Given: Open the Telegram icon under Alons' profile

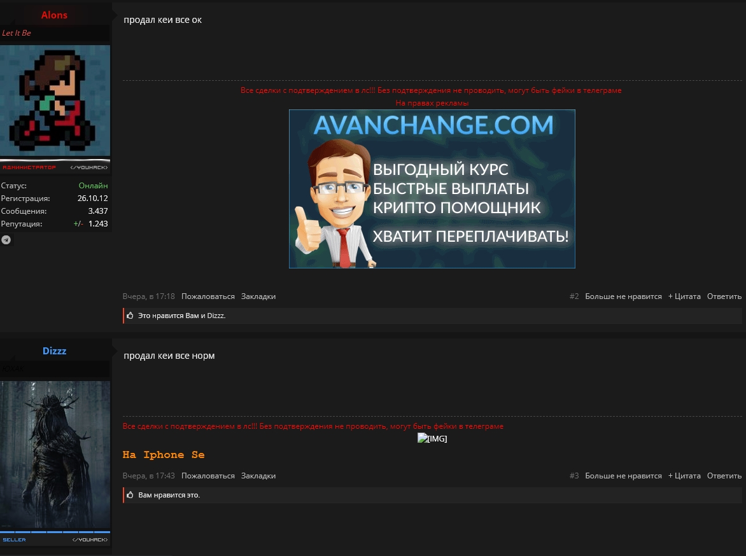Looking at the screenshot, I should pos(6,240).
